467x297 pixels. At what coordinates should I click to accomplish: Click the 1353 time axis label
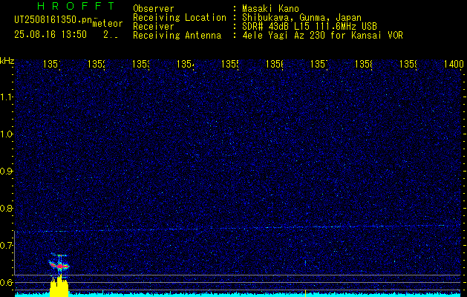point(140,64)
